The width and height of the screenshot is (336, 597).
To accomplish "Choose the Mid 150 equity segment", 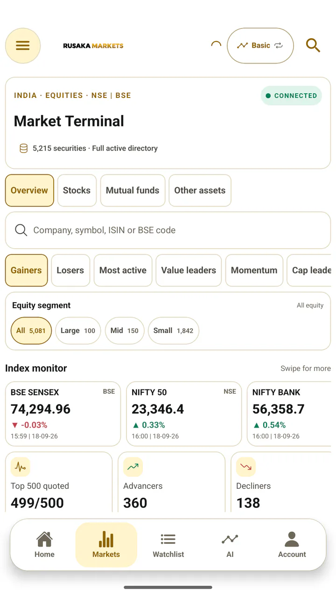I will coord(125,331).
